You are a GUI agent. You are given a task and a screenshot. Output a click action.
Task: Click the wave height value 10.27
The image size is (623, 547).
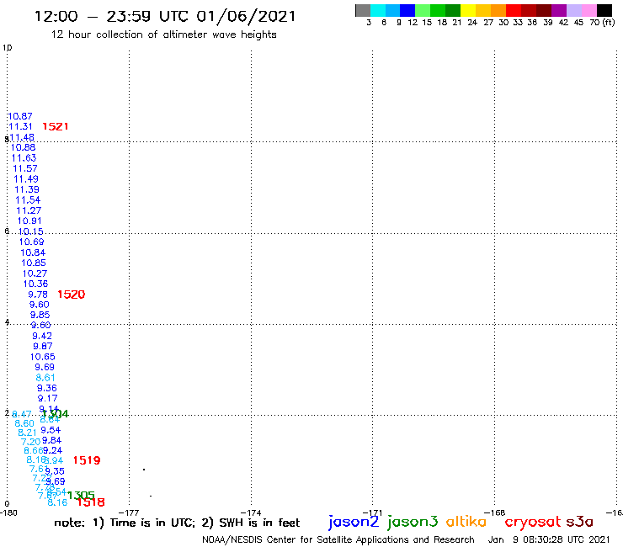coord(35,273)
